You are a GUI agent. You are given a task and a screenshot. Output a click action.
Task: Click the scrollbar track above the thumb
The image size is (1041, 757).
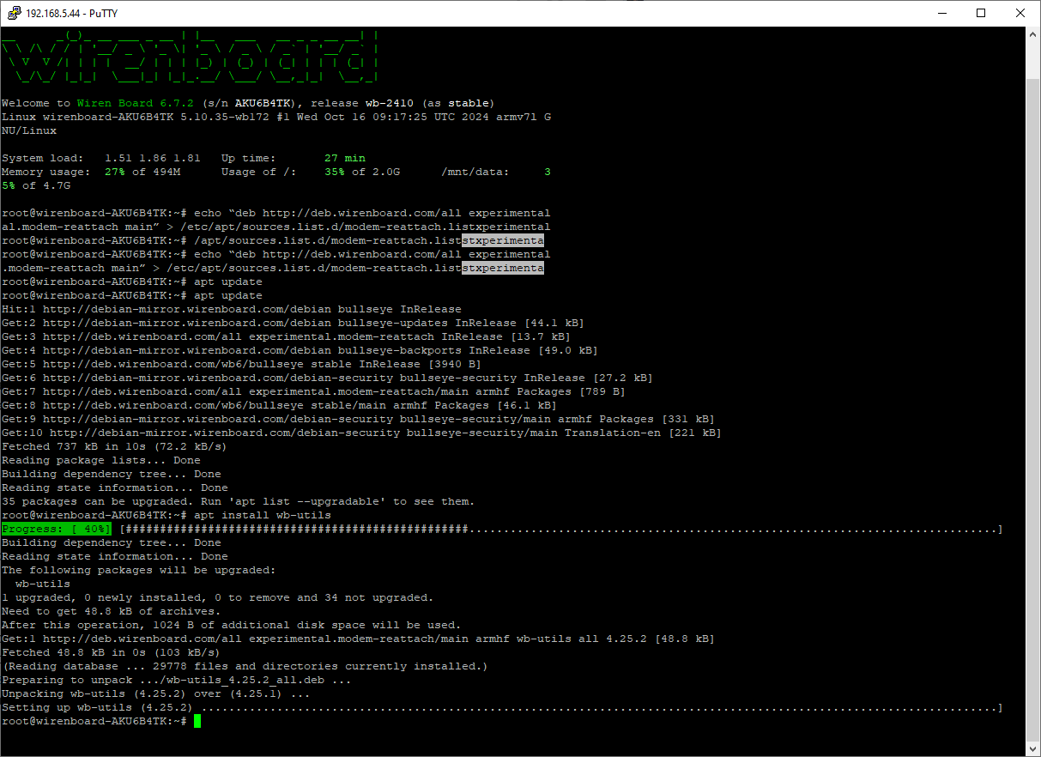pos(1033,60)
